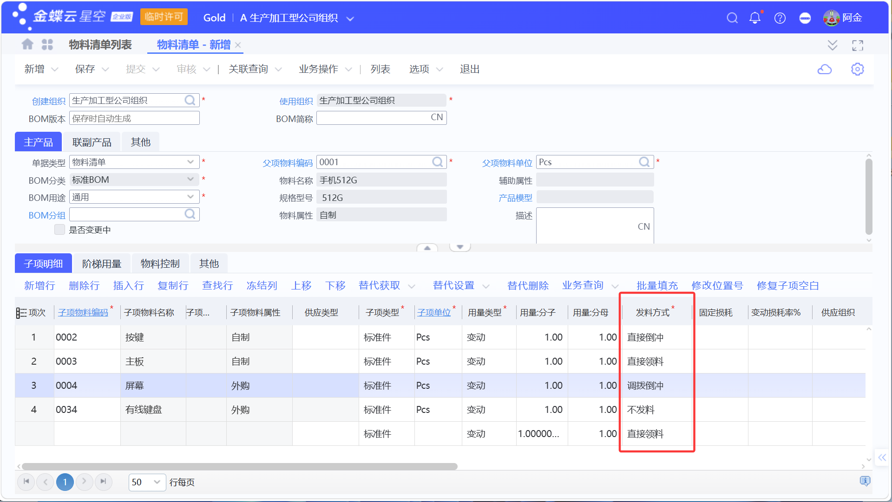Click the 阿金 user avatar
This screenshot has height=502, width=892.
click(x=832, y=18)
